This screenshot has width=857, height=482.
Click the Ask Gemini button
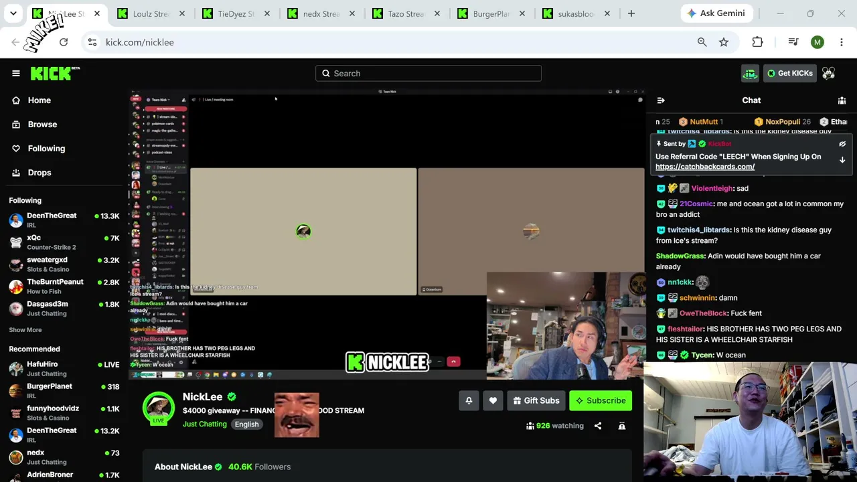(x=718, y=13)
